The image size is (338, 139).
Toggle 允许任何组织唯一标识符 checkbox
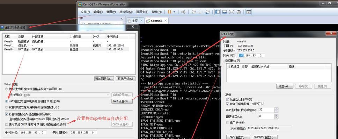[228, 104]
